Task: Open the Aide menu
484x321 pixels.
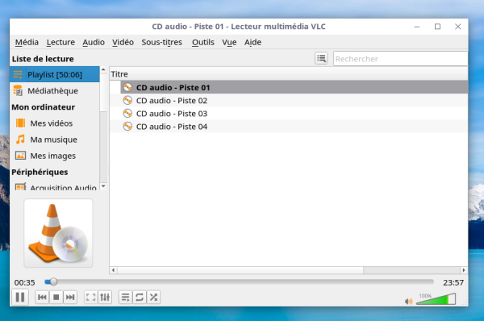Action: point(252,42)
